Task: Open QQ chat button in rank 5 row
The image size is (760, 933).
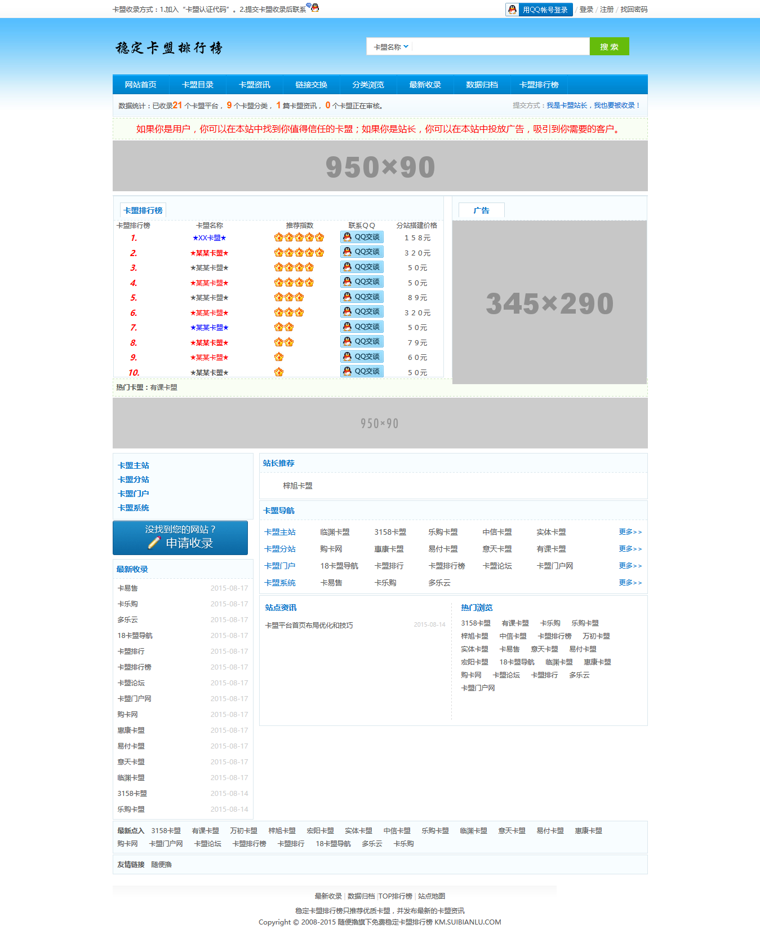Action: point(362,297)
